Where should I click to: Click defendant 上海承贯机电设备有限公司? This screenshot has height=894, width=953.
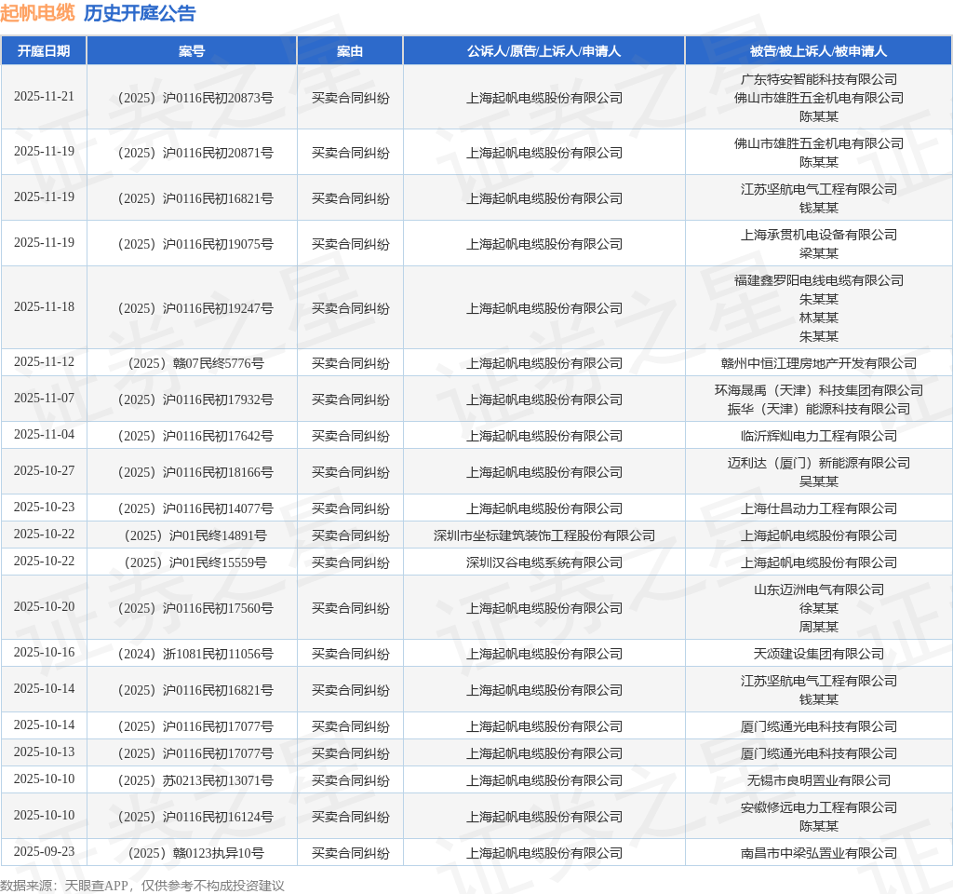[819, 235]
